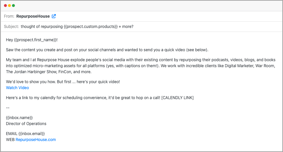
Task: Click the {{inbox.name}} signature variable
Action: coord(19,118)
